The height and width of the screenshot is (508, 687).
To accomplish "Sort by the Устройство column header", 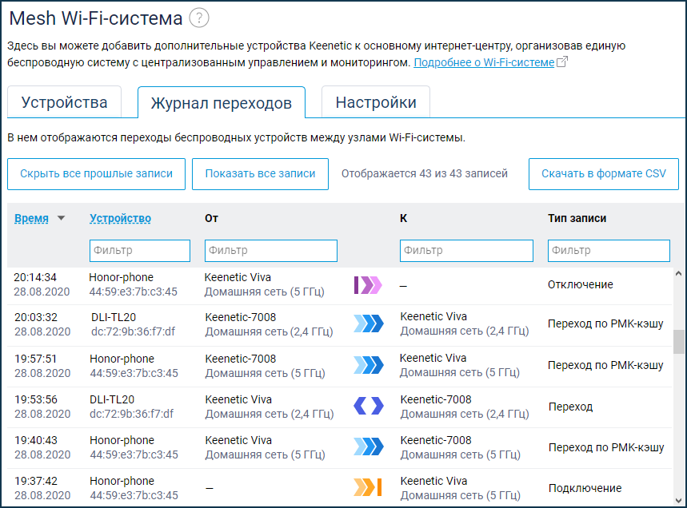I will [x=121, y=218].
